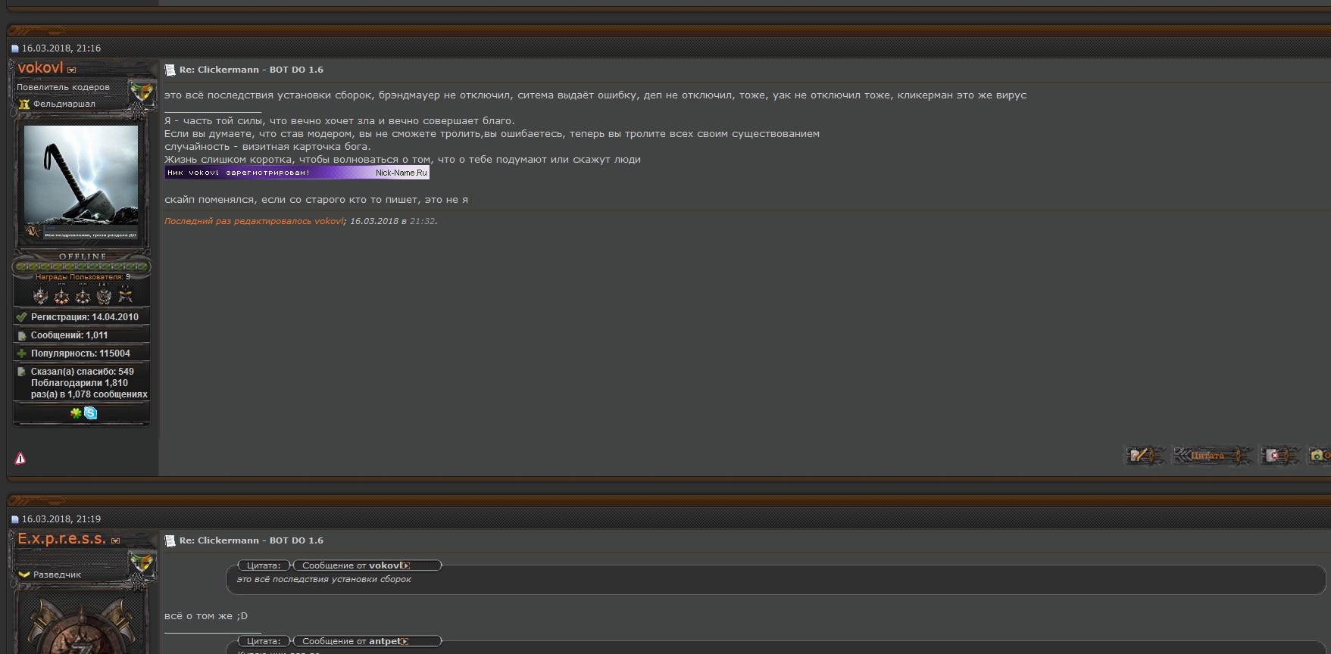The width and height of the screenshot is (1331, 654).
Task: Click vokovl's green popularity rating bar
Action: [x=81, y=266]
